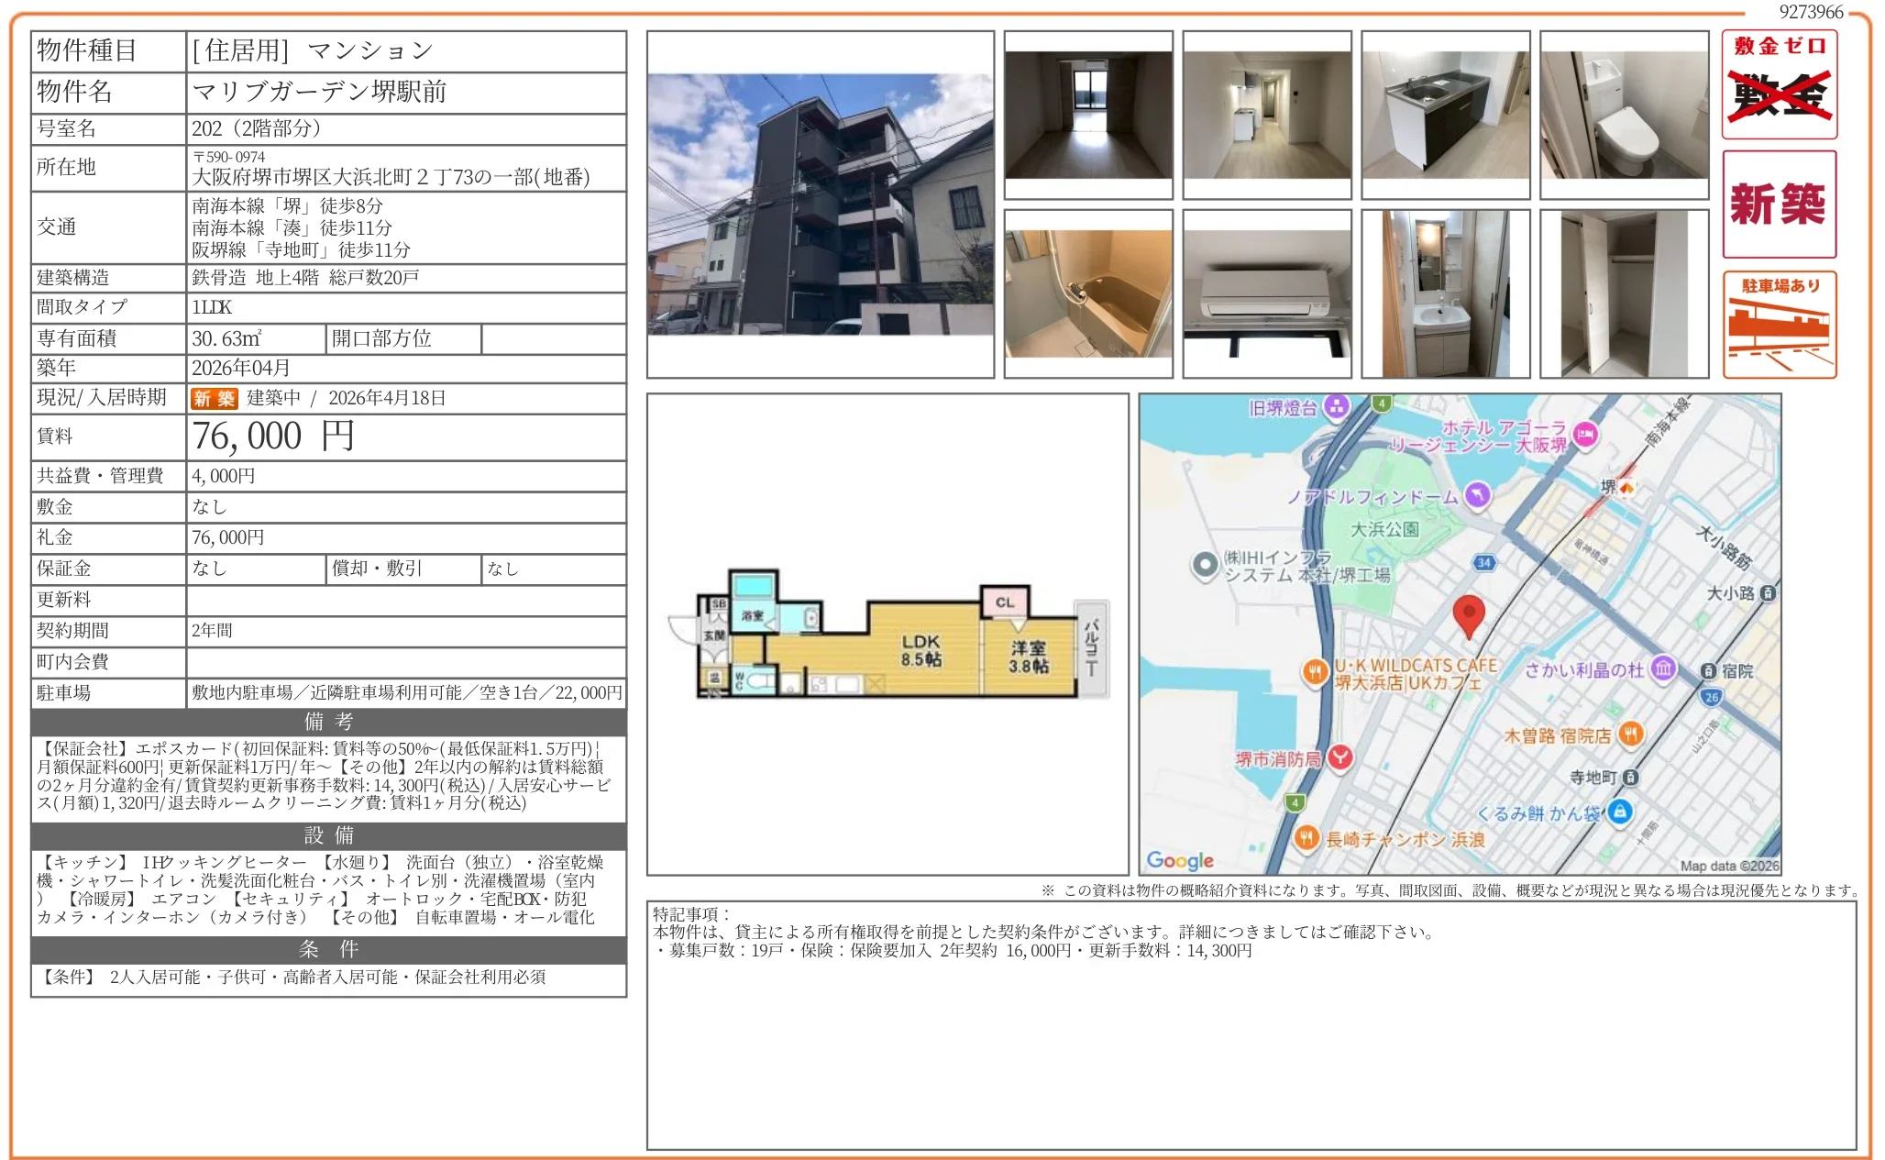The image size is (1885, 1160).
Task: Click the 旧堺燈台 purple map marker
Action: [x=1336, y=406]
